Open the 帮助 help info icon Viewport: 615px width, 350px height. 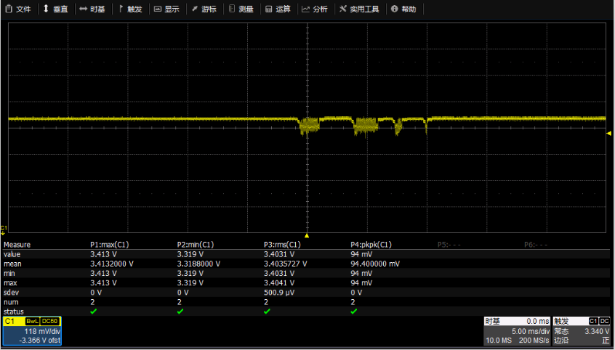pyautogui.click(x=394, y=9)
